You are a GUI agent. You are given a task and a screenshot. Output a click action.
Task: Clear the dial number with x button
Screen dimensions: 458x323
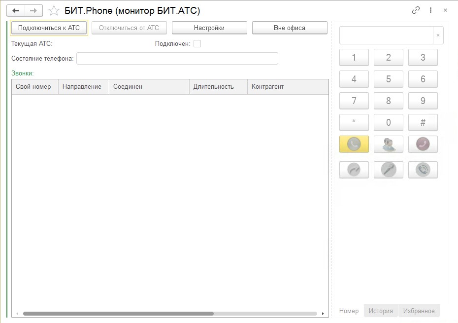tap(438, 36)
